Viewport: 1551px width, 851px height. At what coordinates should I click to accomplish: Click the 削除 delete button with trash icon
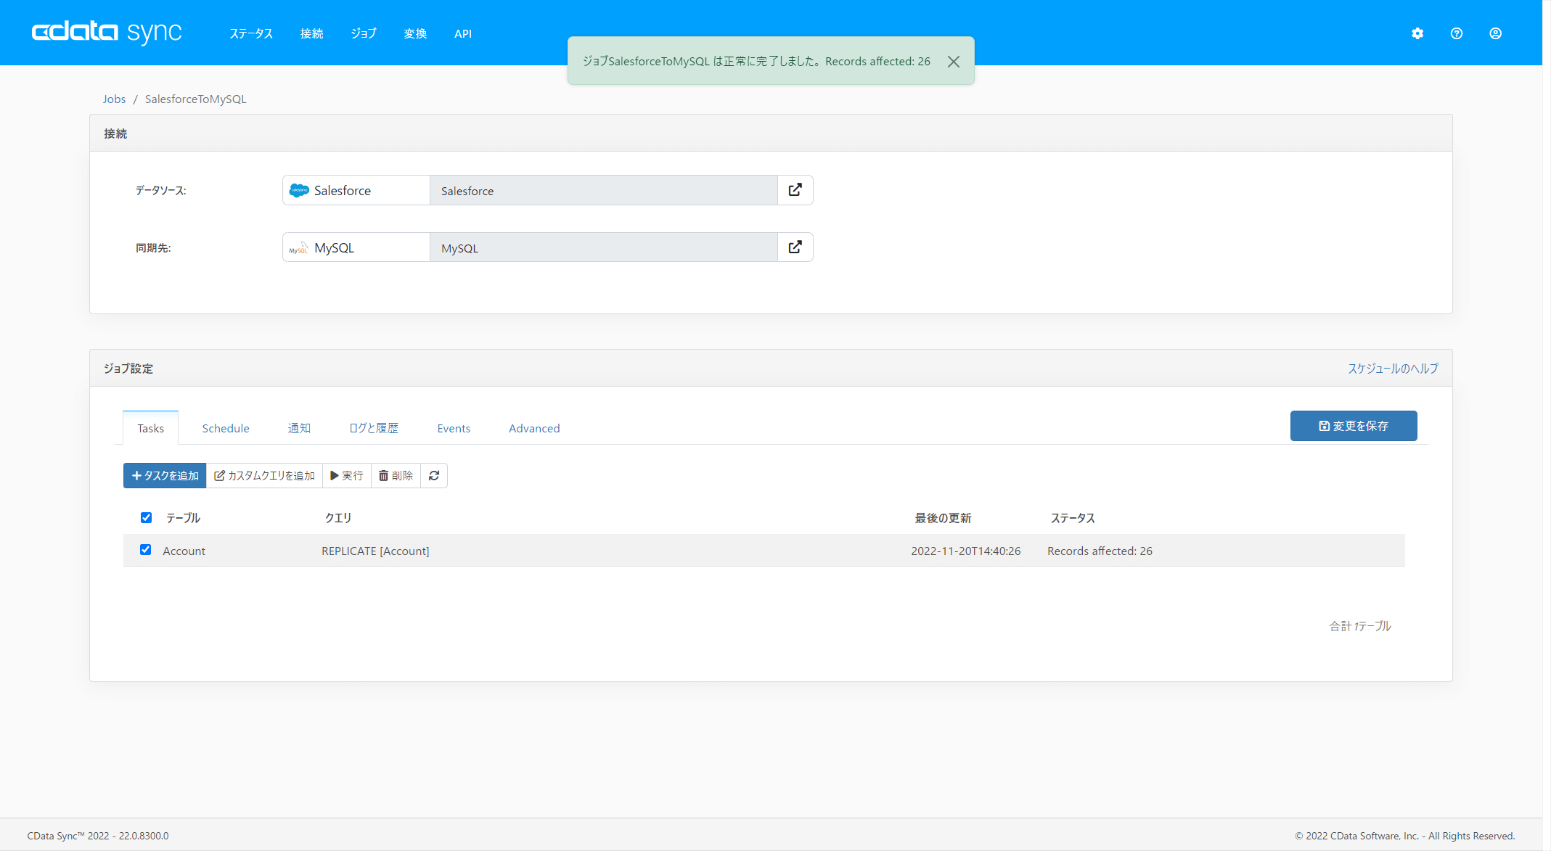[396, 476]
